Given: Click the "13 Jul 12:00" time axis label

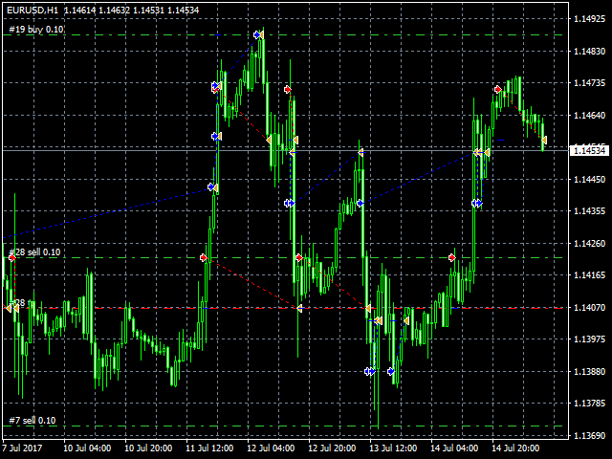Looking at the screenshot, I should (x=393, y=448).
